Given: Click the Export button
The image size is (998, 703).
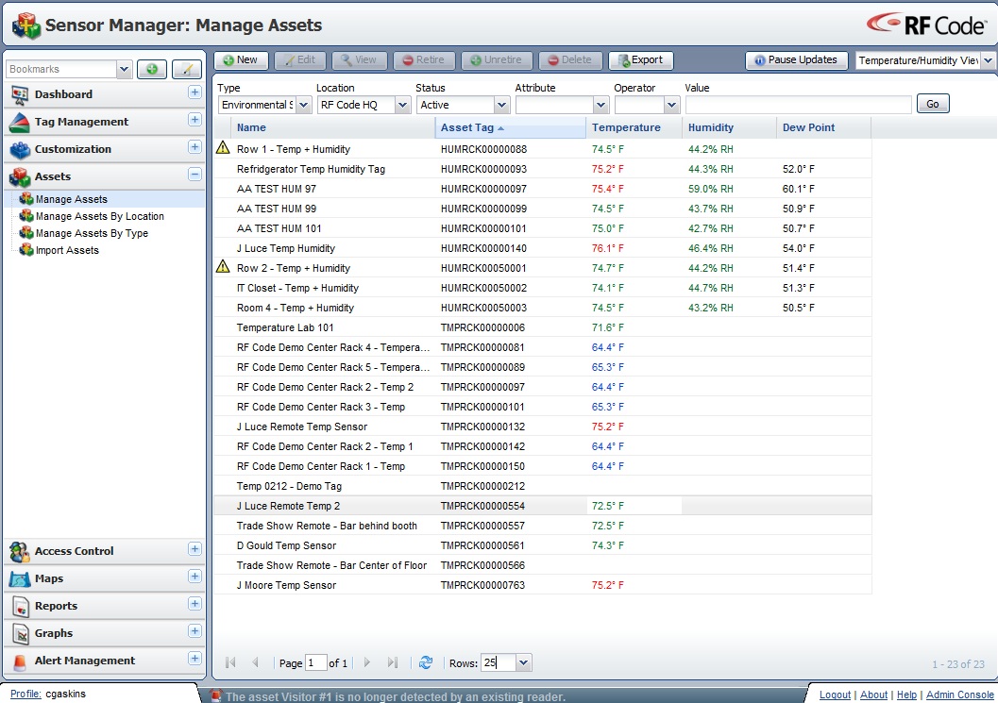Looking at the screenshot, I should tap(641, 59).
